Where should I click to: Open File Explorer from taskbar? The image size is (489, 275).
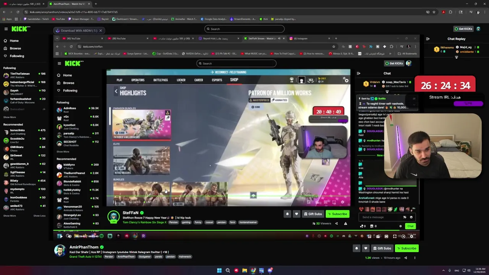point(244,270)
